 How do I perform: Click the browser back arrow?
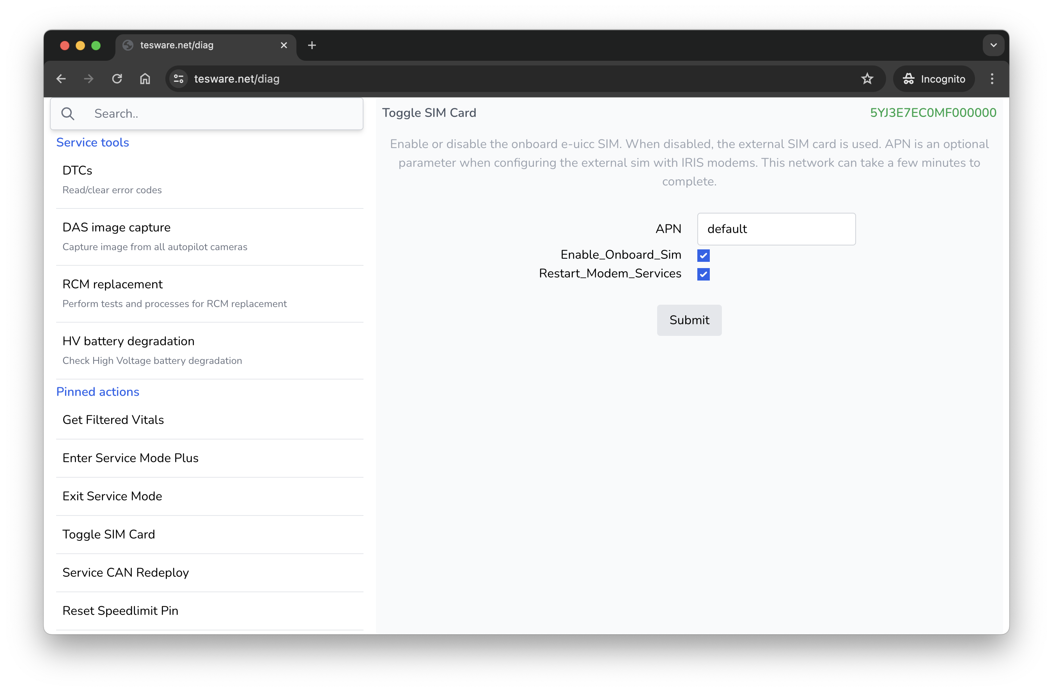pyautogui.click(x=61, y=79)
